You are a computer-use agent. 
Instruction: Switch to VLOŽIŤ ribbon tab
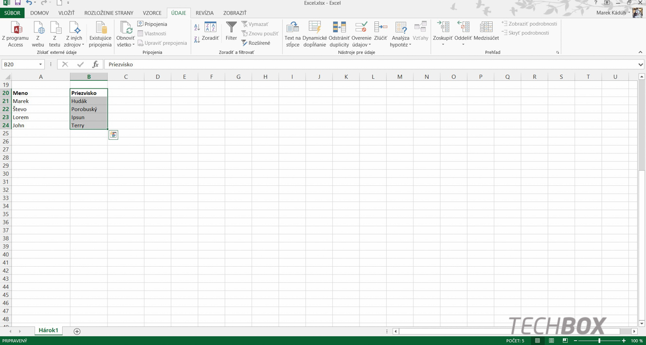[67, 13]
